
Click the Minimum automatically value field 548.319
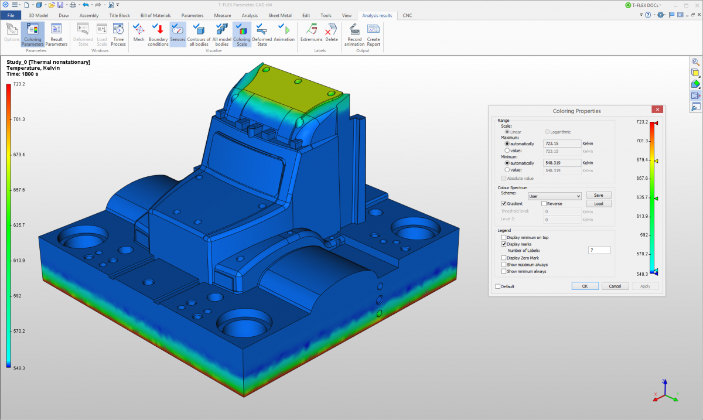pos(562,163)
